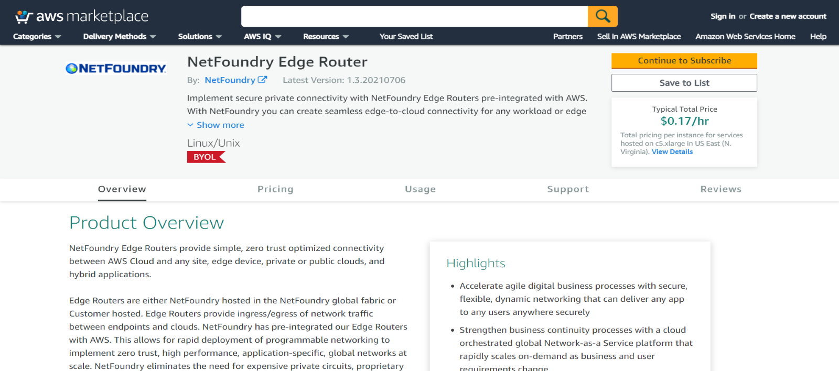
Task: Click Continue to Subscribe button
Action: coord(684,61)
